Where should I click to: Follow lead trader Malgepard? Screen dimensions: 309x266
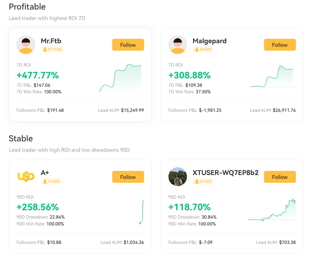click(x=280, y=45)
